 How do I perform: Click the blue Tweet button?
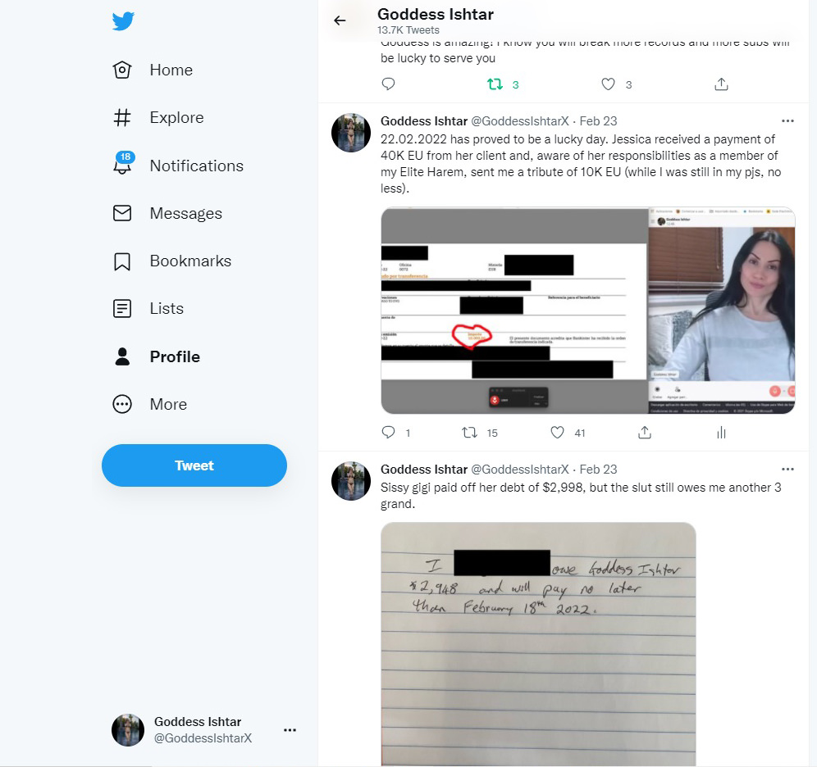coord(194,465)
